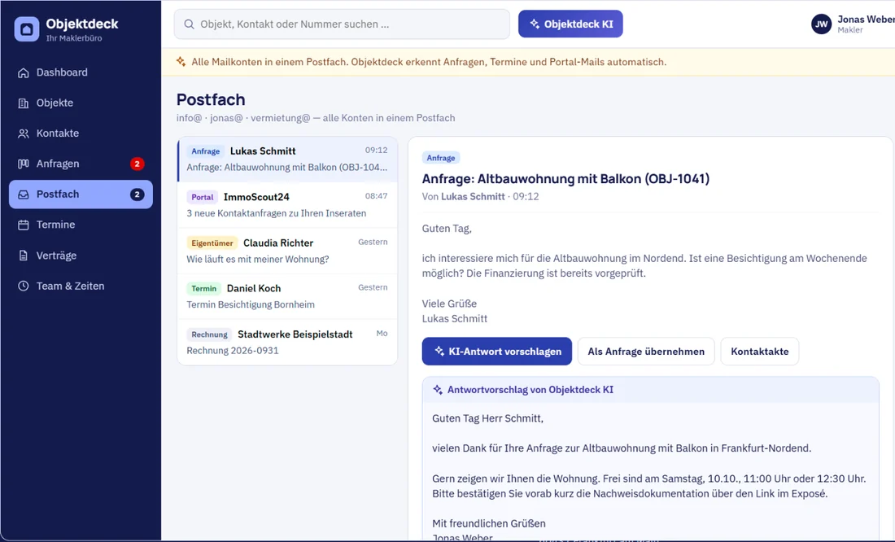Click 'Rechnung 2026-0931' preview text
Screen dimensions: 895x542
coord(233,350)
